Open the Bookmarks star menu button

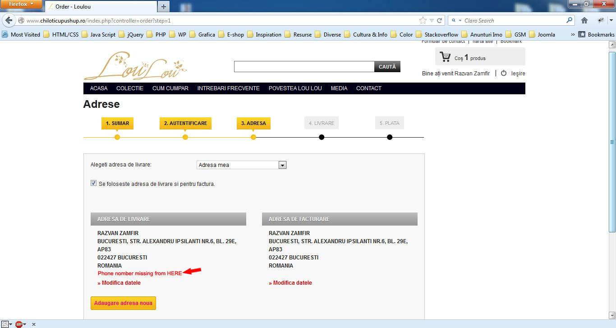596,34
